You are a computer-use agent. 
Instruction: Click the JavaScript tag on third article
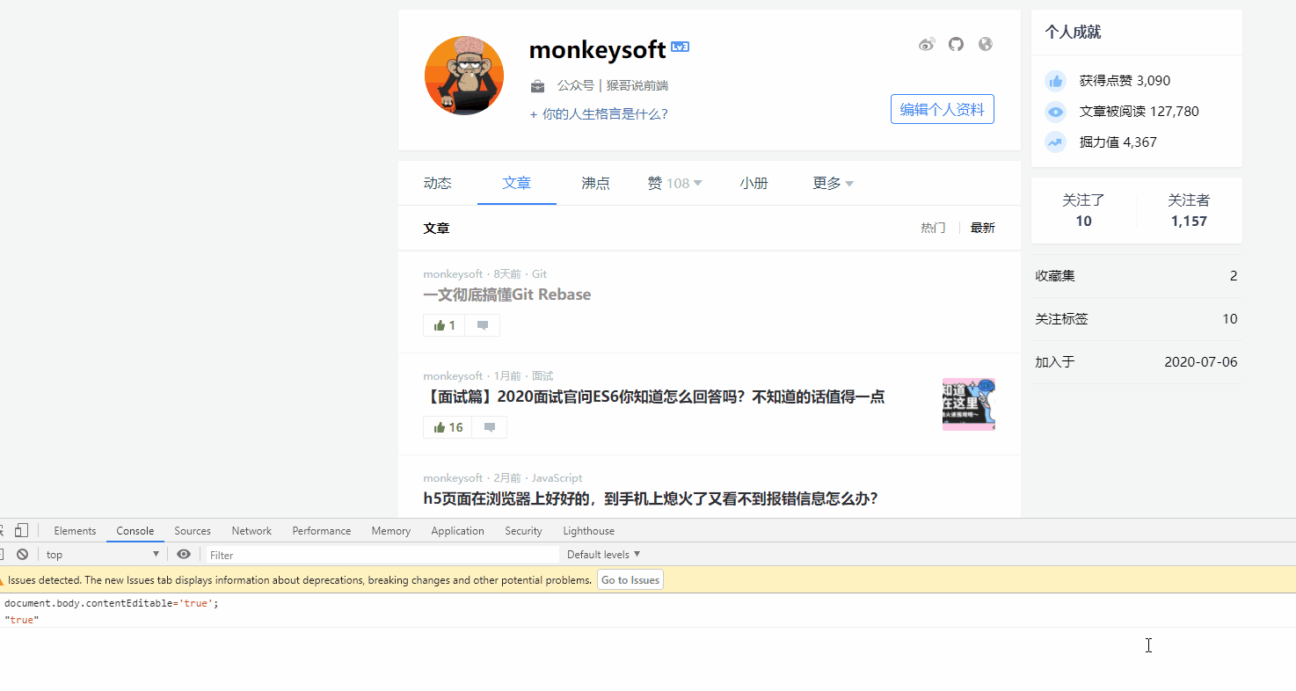pos(557,478)
